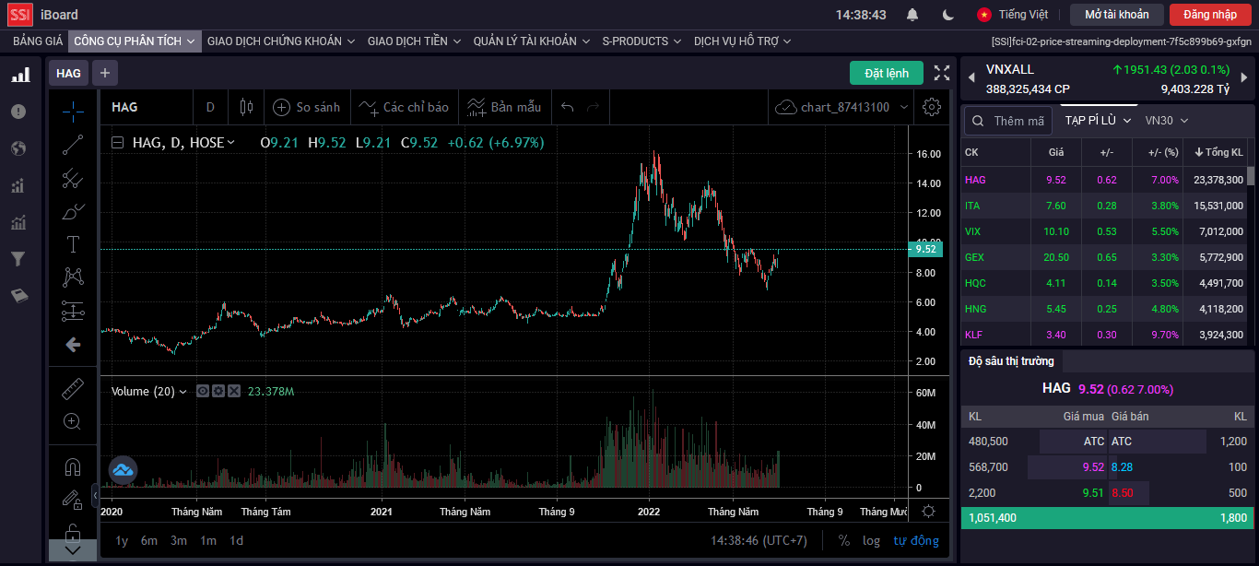Screen dimensions: 1259x566
Task: Open the filter funnel icon in sidebar
Action: coord(18,259)
